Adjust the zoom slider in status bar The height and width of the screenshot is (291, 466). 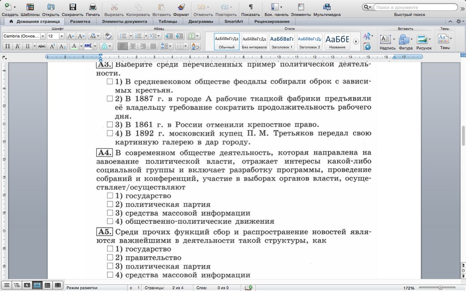coord(440,288)
